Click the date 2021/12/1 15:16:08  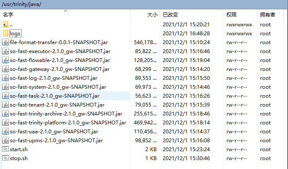186,141
